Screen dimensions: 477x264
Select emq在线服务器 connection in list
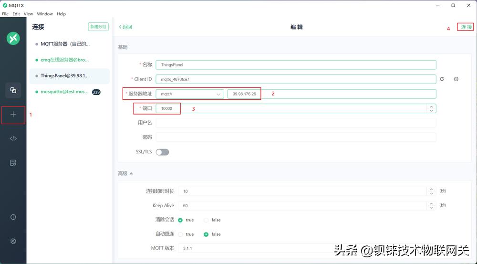[69, 60]
